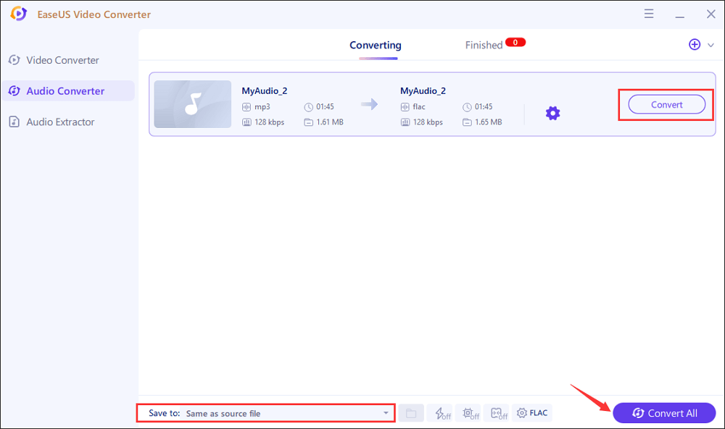Click Convert for MyAudio_2

click(x=665, y=104)
